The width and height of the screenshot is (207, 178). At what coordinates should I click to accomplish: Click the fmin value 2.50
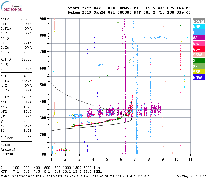click(28, 52)
